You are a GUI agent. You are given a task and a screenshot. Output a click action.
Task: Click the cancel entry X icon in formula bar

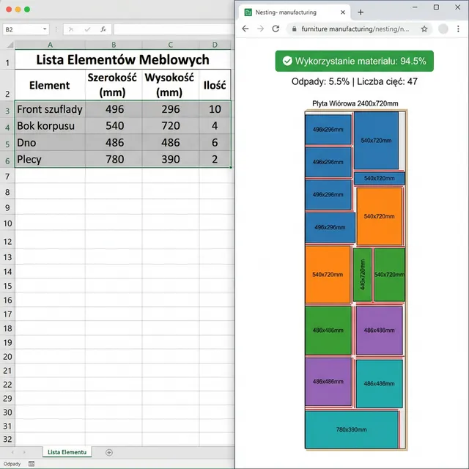point(71,29)
